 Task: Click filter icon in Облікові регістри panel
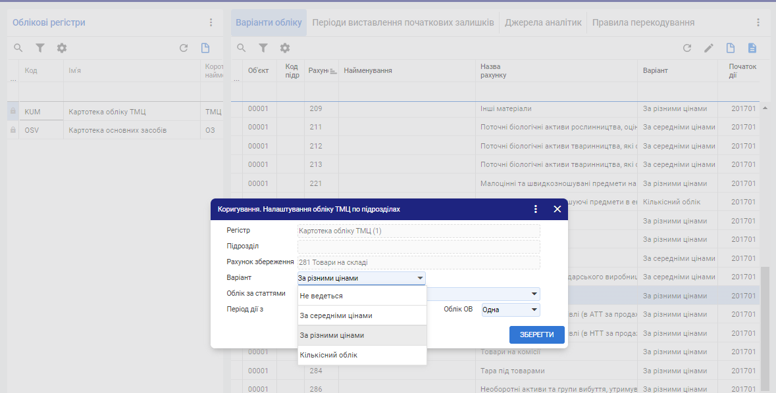click(40, 48)
